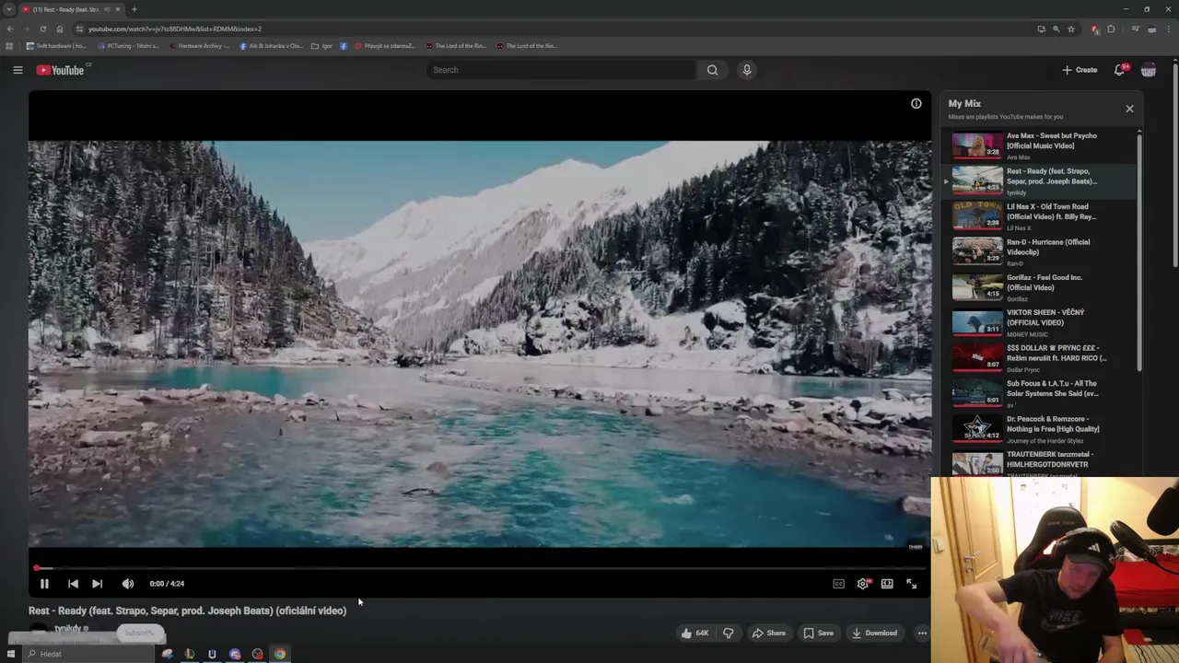Mute the video using the volume icon
This screenshot has width=1179, height=663.
(128, 584)
